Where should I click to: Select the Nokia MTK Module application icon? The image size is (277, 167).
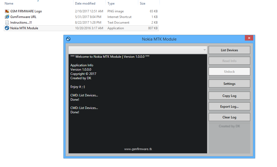click(7, 28)
